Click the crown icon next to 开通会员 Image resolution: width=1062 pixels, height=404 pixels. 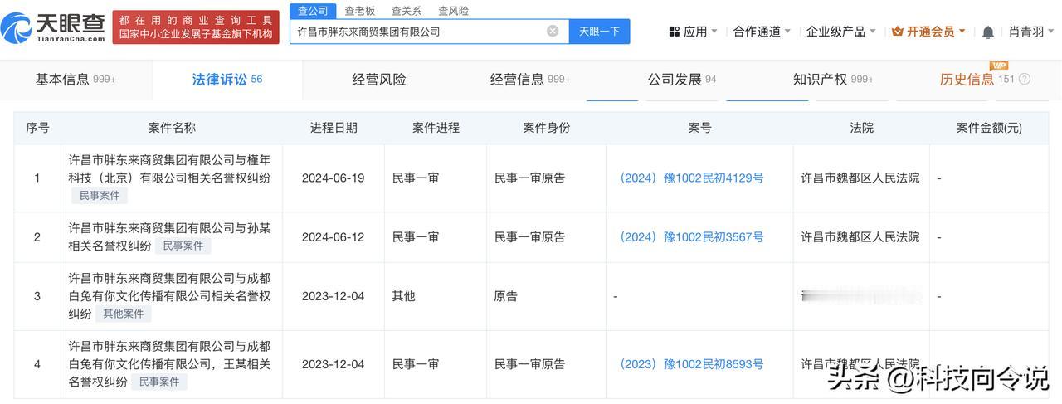(898, 32)
